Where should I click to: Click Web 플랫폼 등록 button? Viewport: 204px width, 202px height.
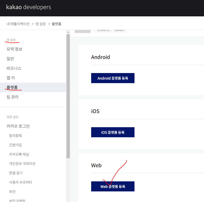click(113, 186)
